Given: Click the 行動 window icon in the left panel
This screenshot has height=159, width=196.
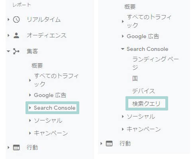Looking at the screenshot, I should 16,147.
